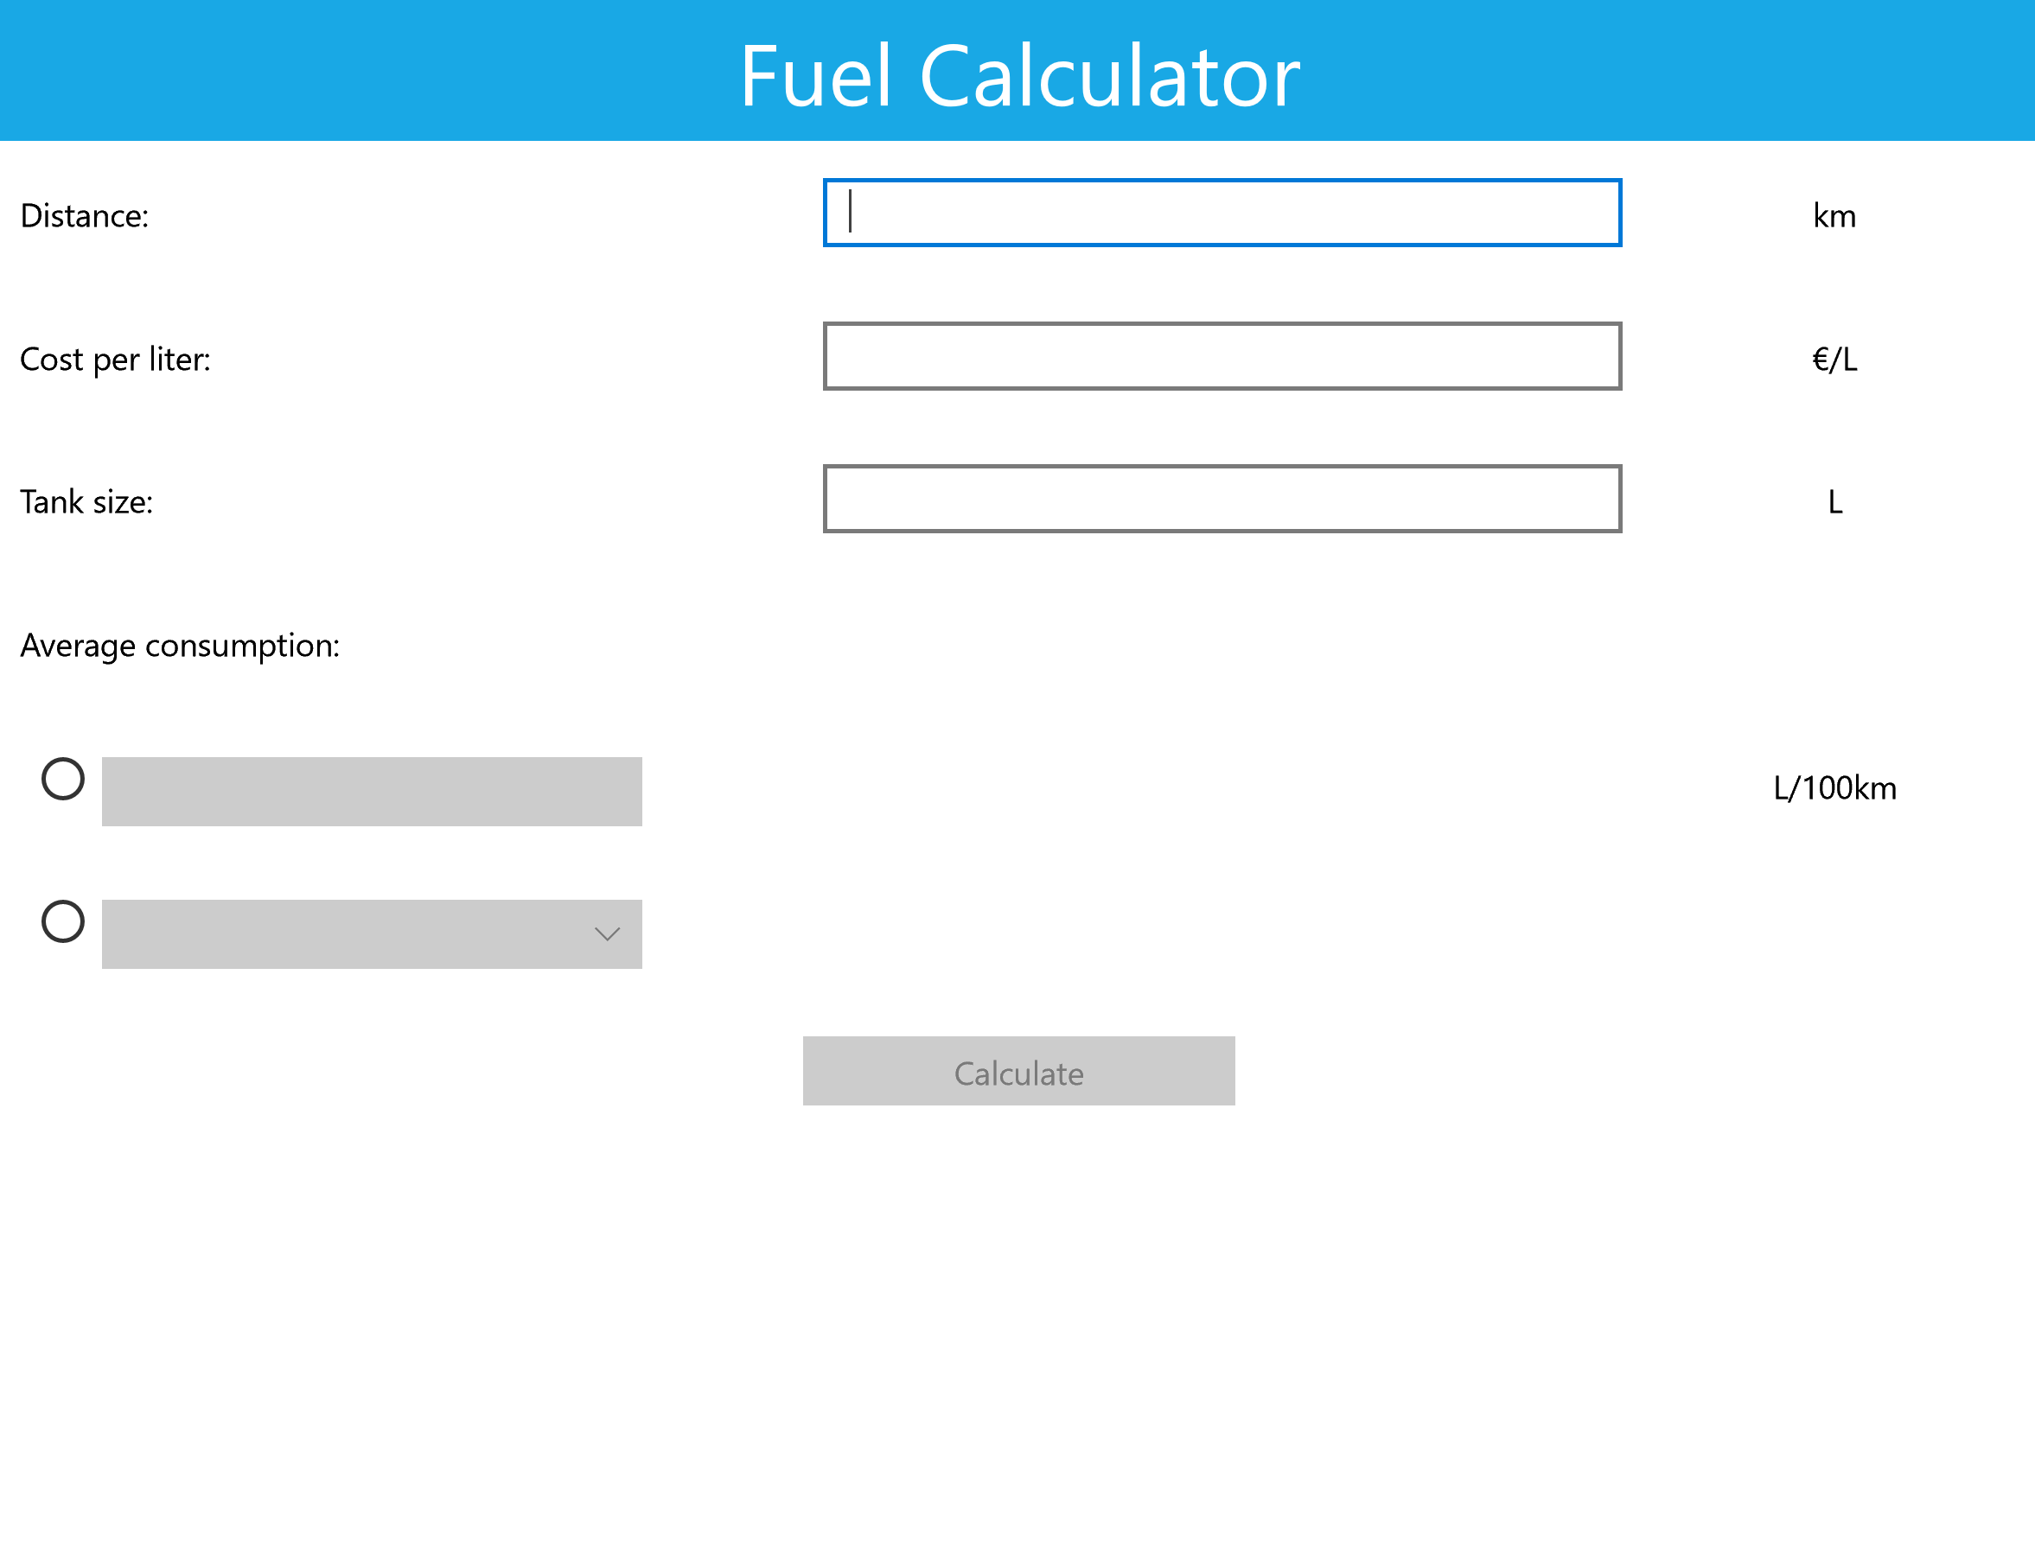Expand the dropdown using its chevron arrow
Screen dimensions: 2035x1567
[607, 934]
